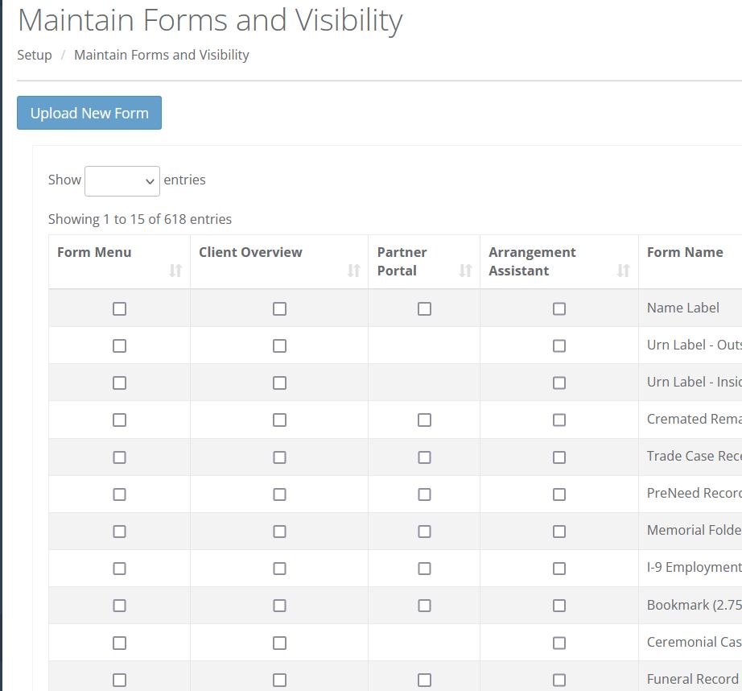Screen dimensions: 742x691
Task: Check Form Menu box for PreNeed Record row
Action: [x=119, y=494]
